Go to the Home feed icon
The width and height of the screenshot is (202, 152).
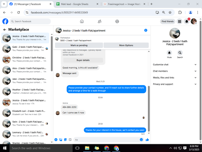click(82, 21)
